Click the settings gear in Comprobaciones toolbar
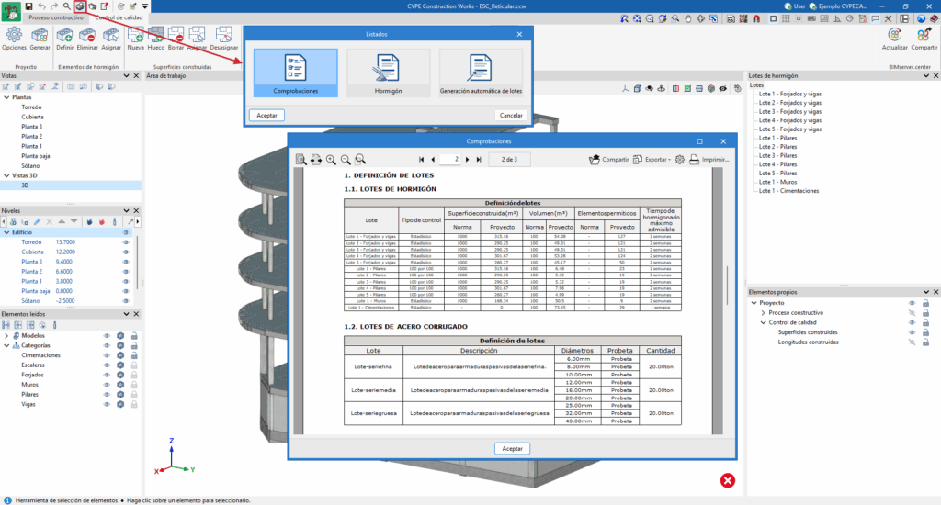 [679, 160]
